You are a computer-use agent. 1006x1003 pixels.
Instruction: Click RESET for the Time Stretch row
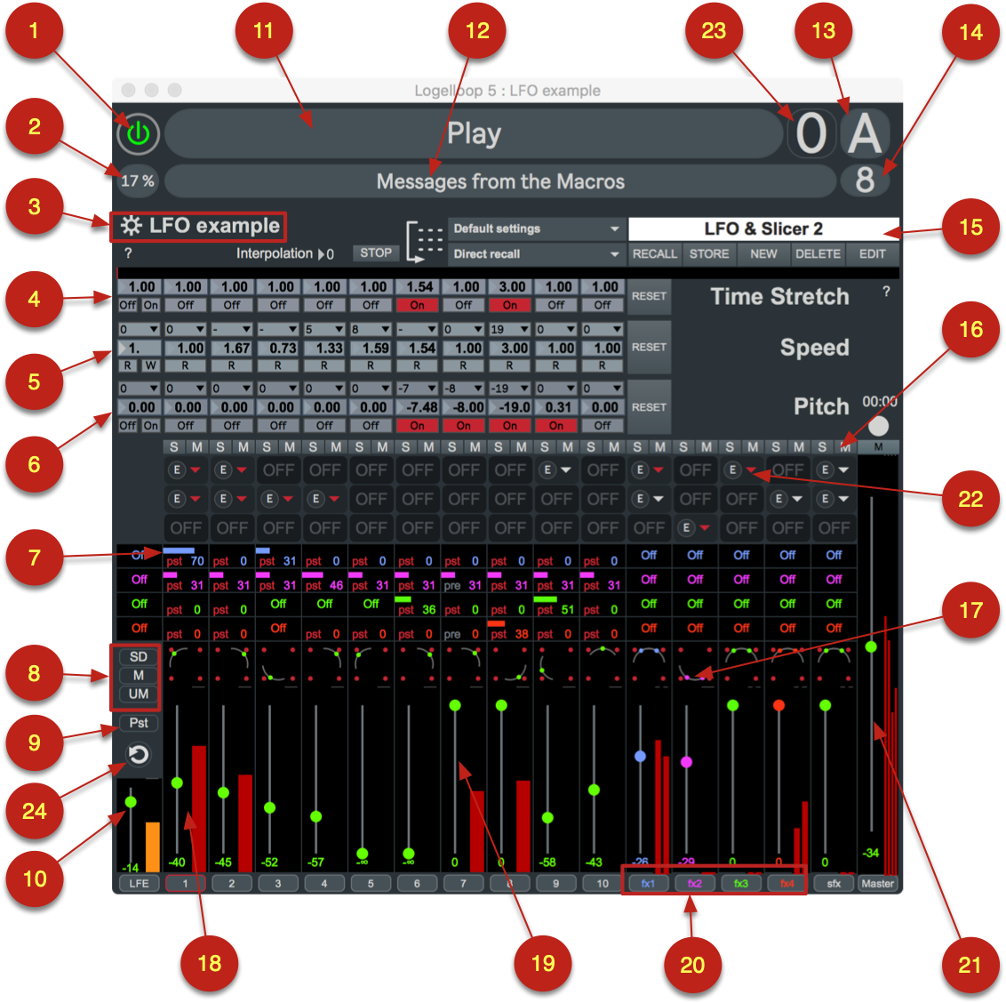(650, 297)
